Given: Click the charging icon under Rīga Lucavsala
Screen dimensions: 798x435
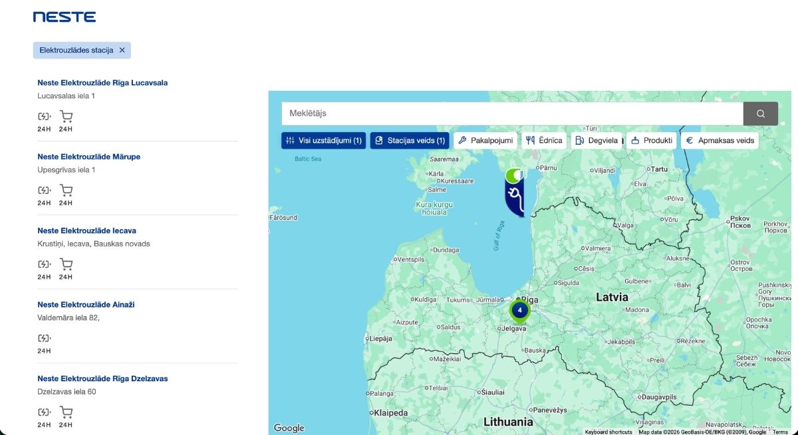Looking at the screenshot, I should (x=44, y=117).
